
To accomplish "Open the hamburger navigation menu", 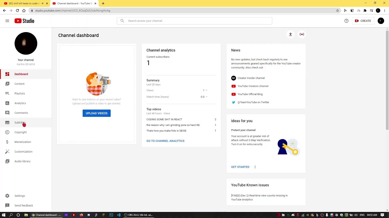I will pyautogui.click(x=7, y=21).
